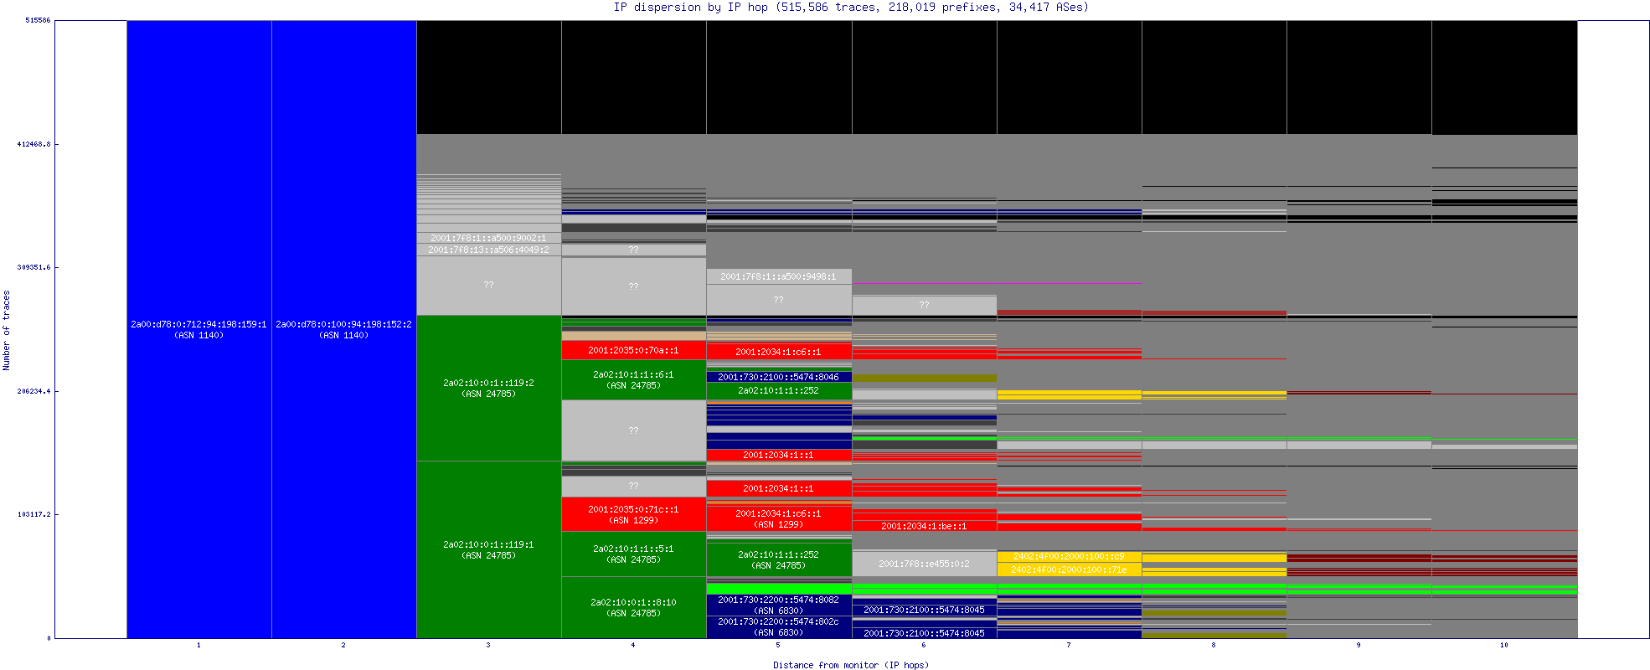Click the green 2a02:10:1:1::252 block without ASN label
The height and width of the screenshot is (670, 1650).
click(x=779, y=390)
